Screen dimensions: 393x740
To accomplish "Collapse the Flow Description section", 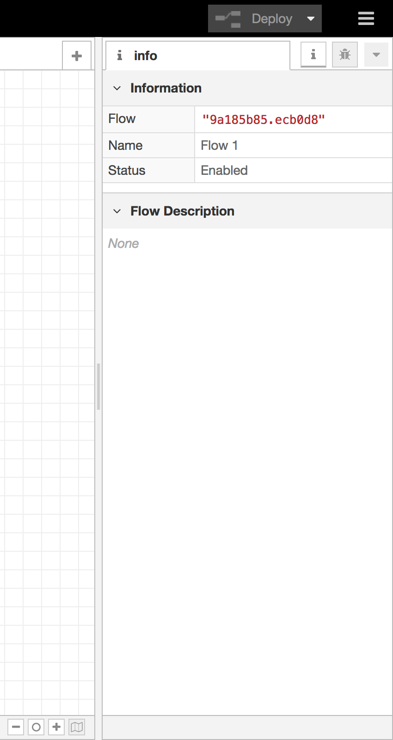I will (117, 211).
